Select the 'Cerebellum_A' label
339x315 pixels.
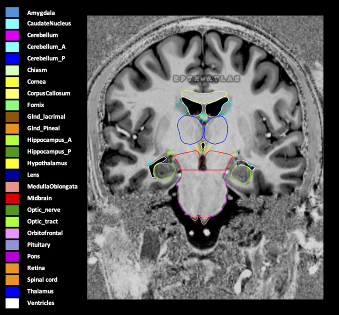[46, 47]
